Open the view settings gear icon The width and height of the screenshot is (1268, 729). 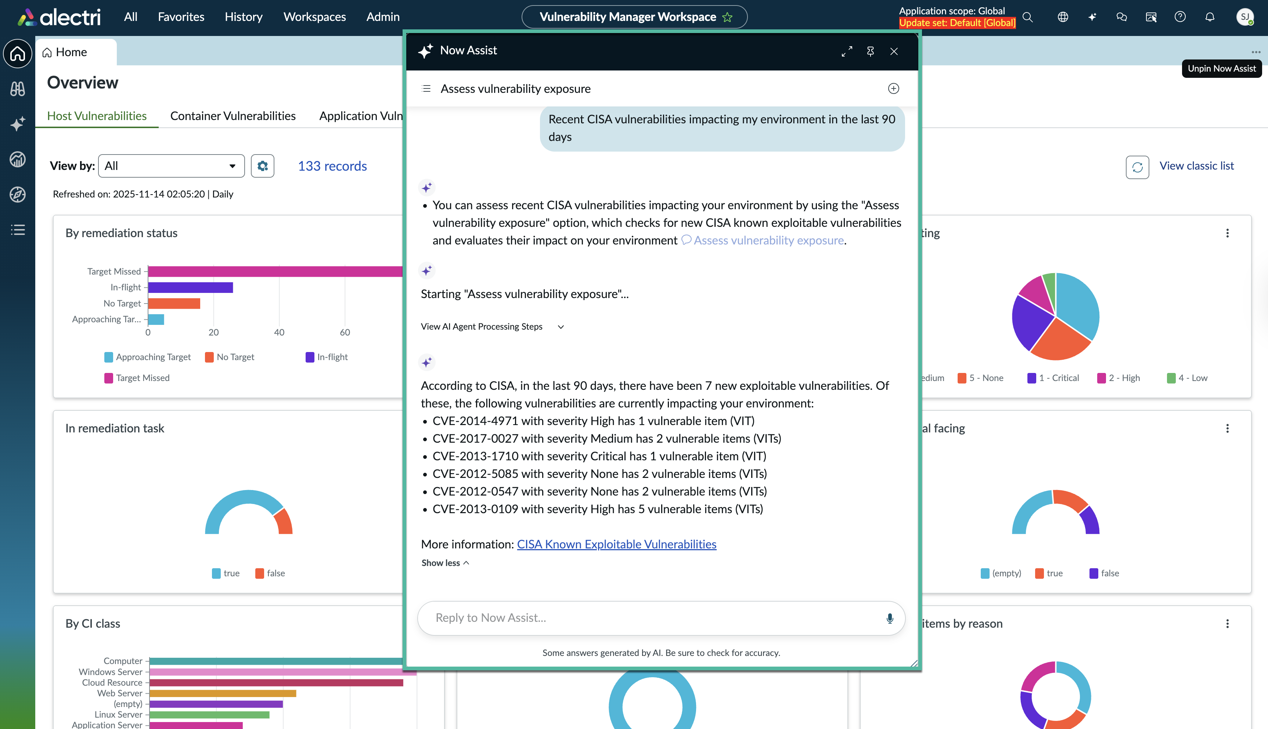[263, 166]
